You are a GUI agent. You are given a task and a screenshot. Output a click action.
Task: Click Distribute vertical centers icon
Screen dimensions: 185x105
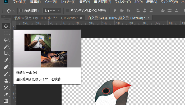(170, 11)
